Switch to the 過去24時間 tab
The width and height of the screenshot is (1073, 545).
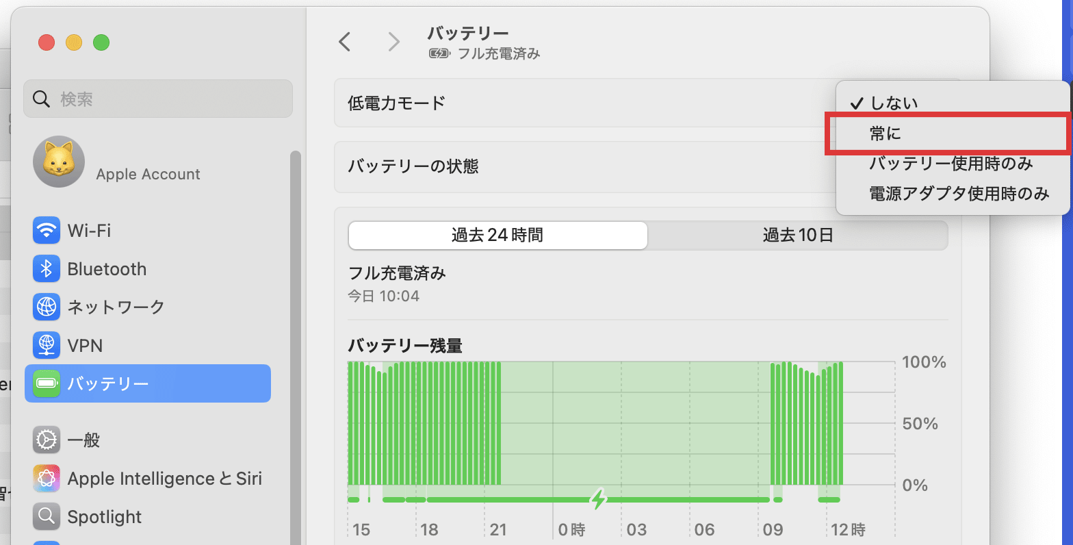498,236
